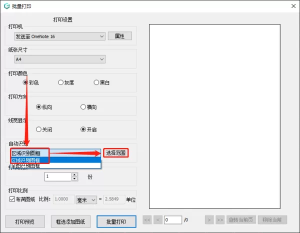This screenshot has height=233, width=300.
Task: Select the 彩色 color radio button
Action: (x=25, y=82)
